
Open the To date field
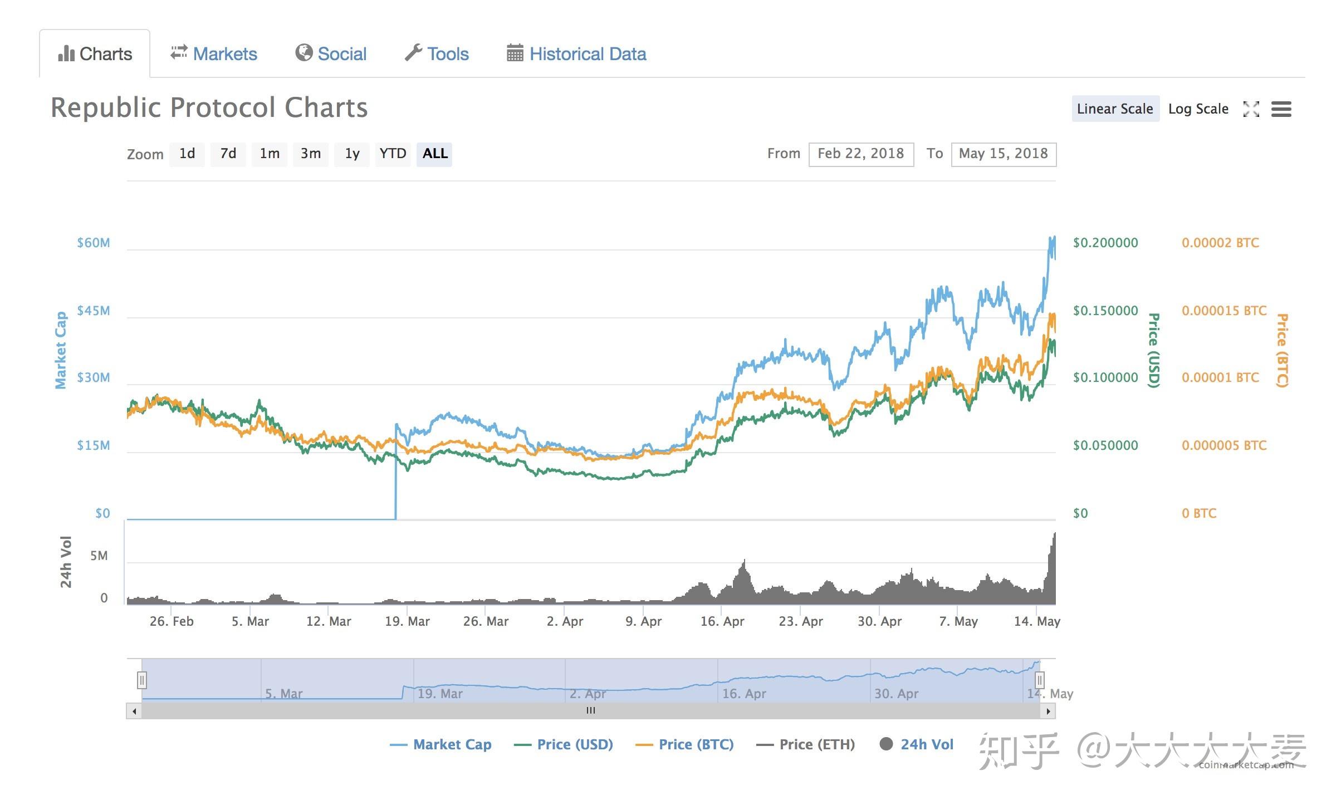click(x=1003, y=154)
